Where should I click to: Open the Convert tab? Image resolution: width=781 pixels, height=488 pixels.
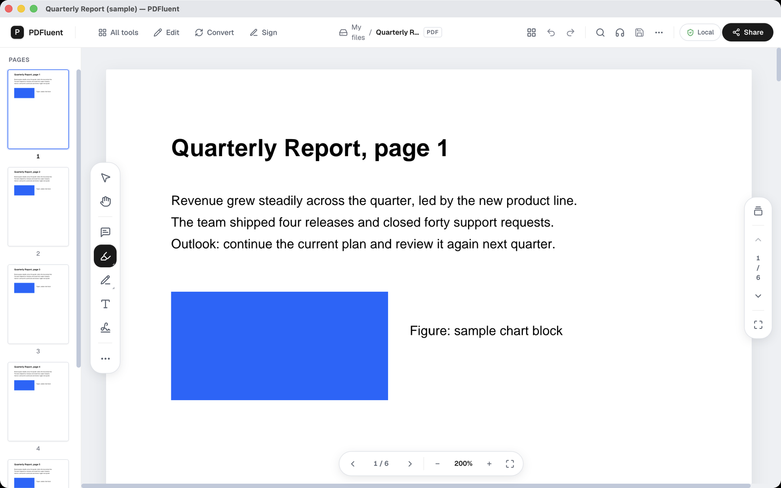click(x=214, y=32)
